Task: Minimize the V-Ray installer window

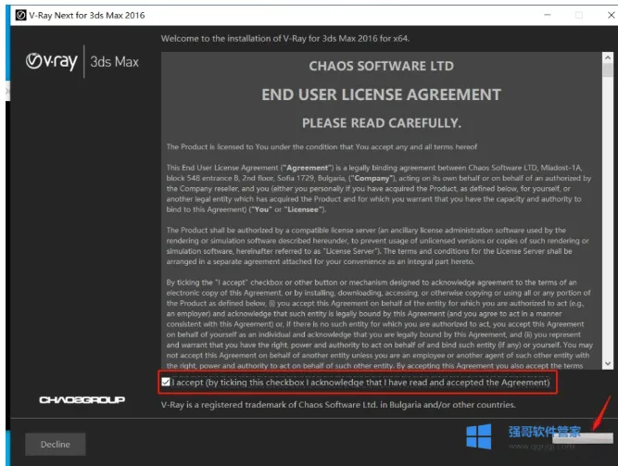Action: [547, 15]
